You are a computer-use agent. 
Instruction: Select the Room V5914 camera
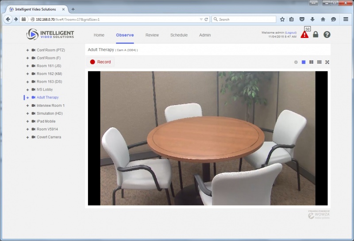[47, 129]
